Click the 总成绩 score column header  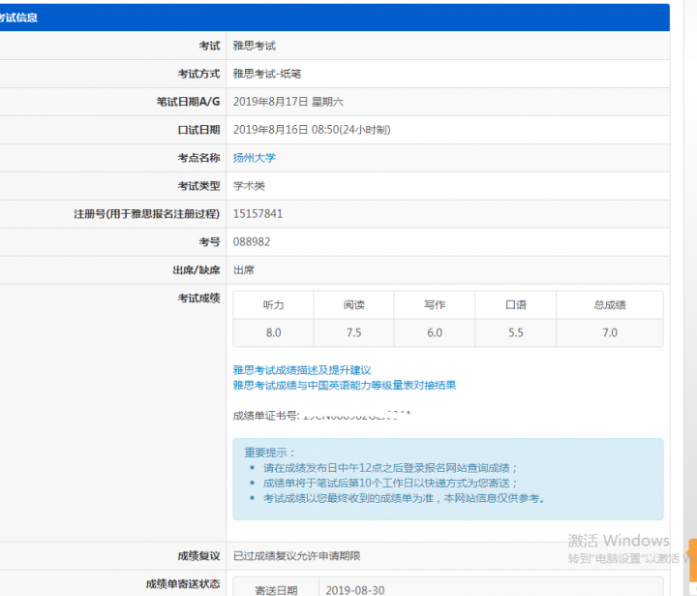pyautogui.click(x=609, y=305)
